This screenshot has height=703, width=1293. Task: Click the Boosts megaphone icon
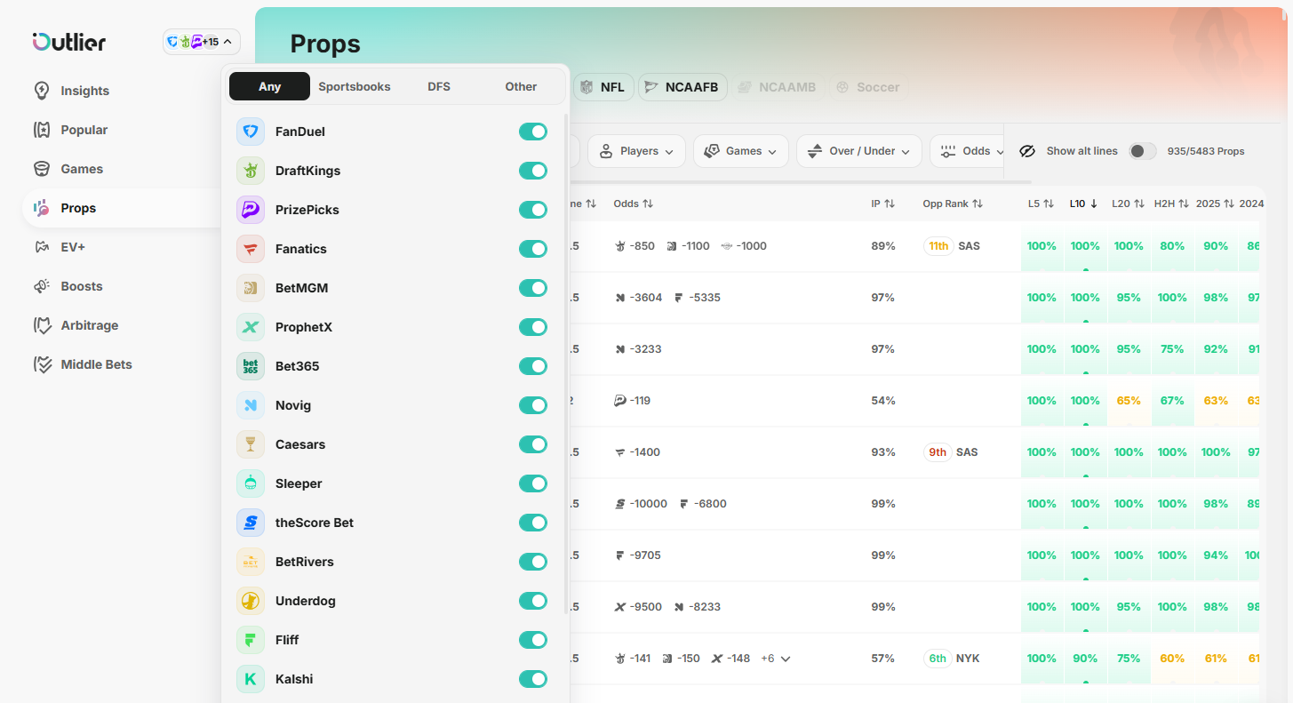point(42,286)
